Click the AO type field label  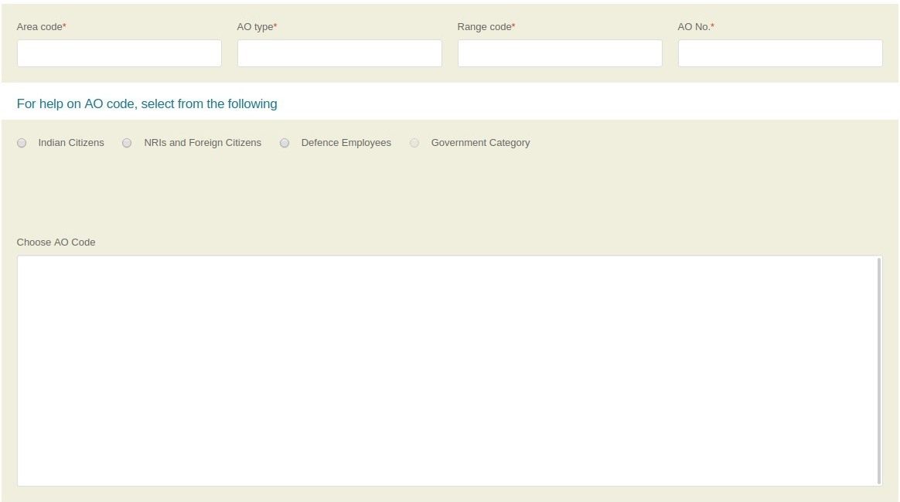click(x=254, y=25)
